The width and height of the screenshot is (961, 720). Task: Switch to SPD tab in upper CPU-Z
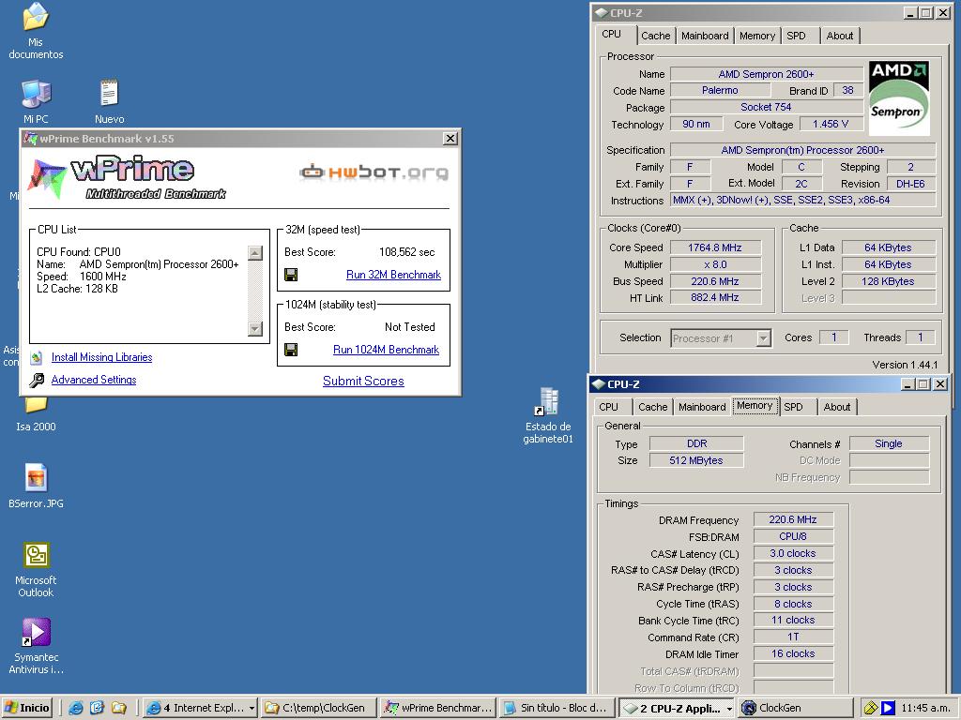(x=796, y=36)
